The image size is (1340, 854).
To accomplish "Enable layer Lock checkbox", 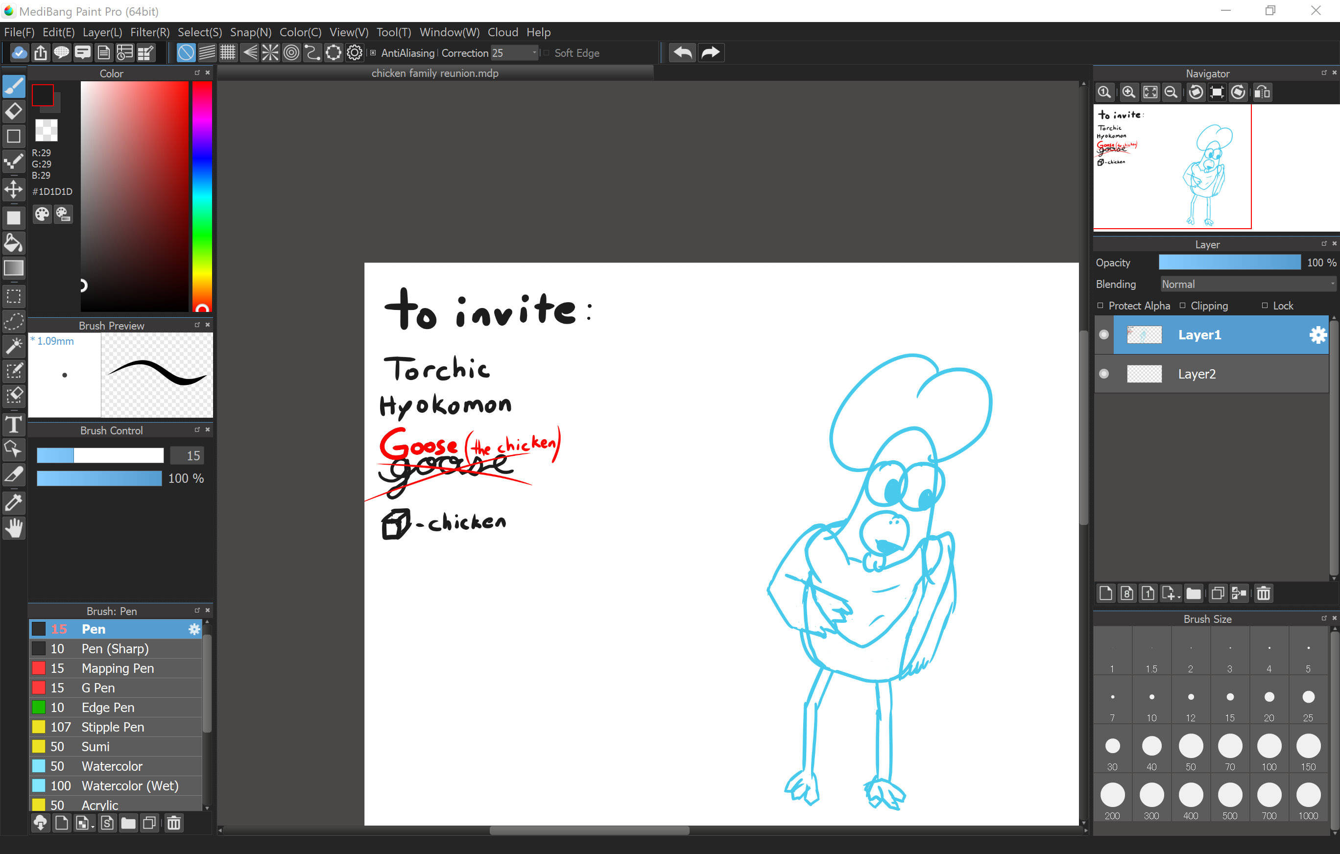I will coord(1265,306).
